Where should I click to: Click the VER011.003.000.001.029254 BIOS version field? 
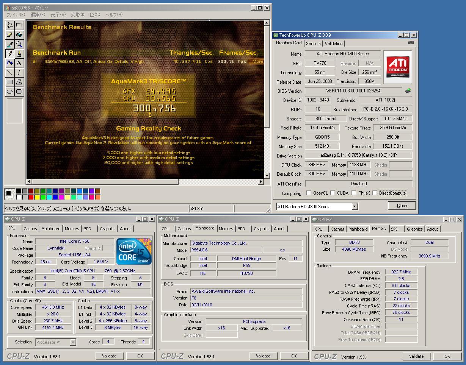pos(353,91)
